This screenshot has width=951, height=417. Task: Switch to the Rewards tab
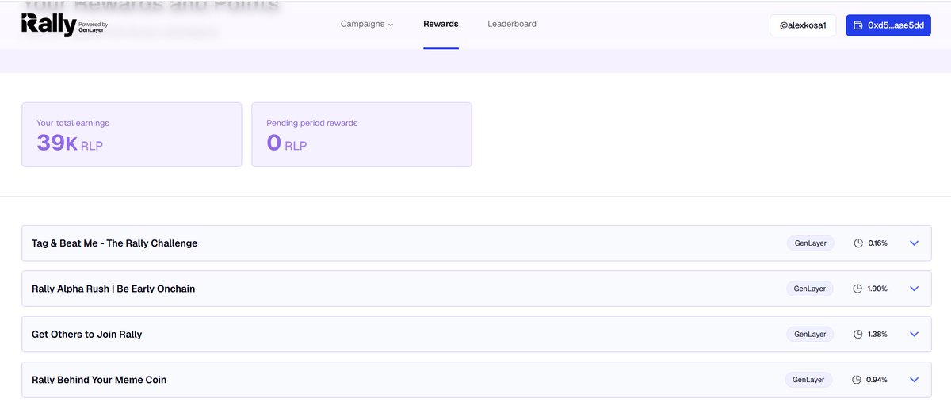click(441, 24)
